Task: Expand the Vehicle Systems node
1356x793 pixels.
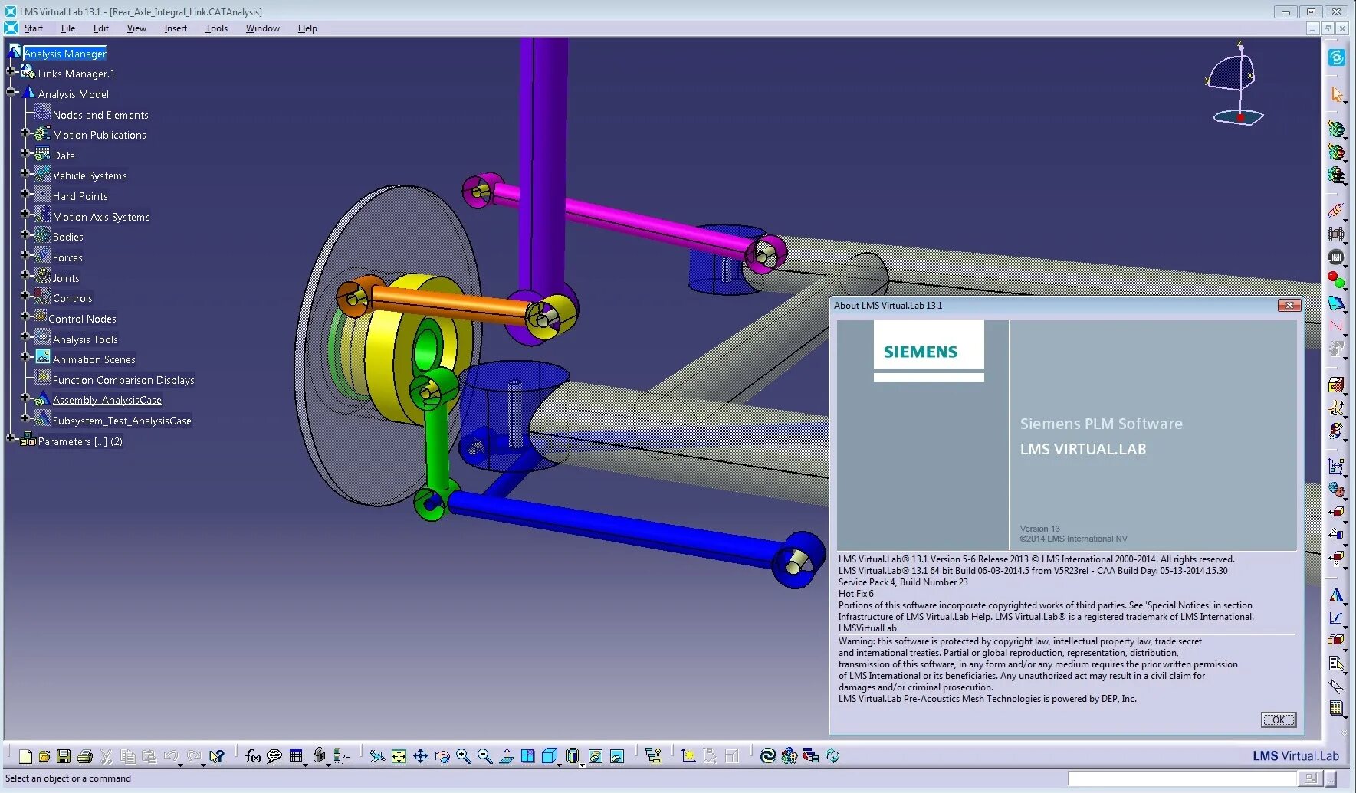Action: [x=25, y=173]
